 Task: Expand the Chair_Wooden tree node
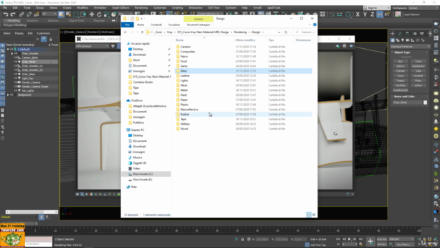(12, 54)
